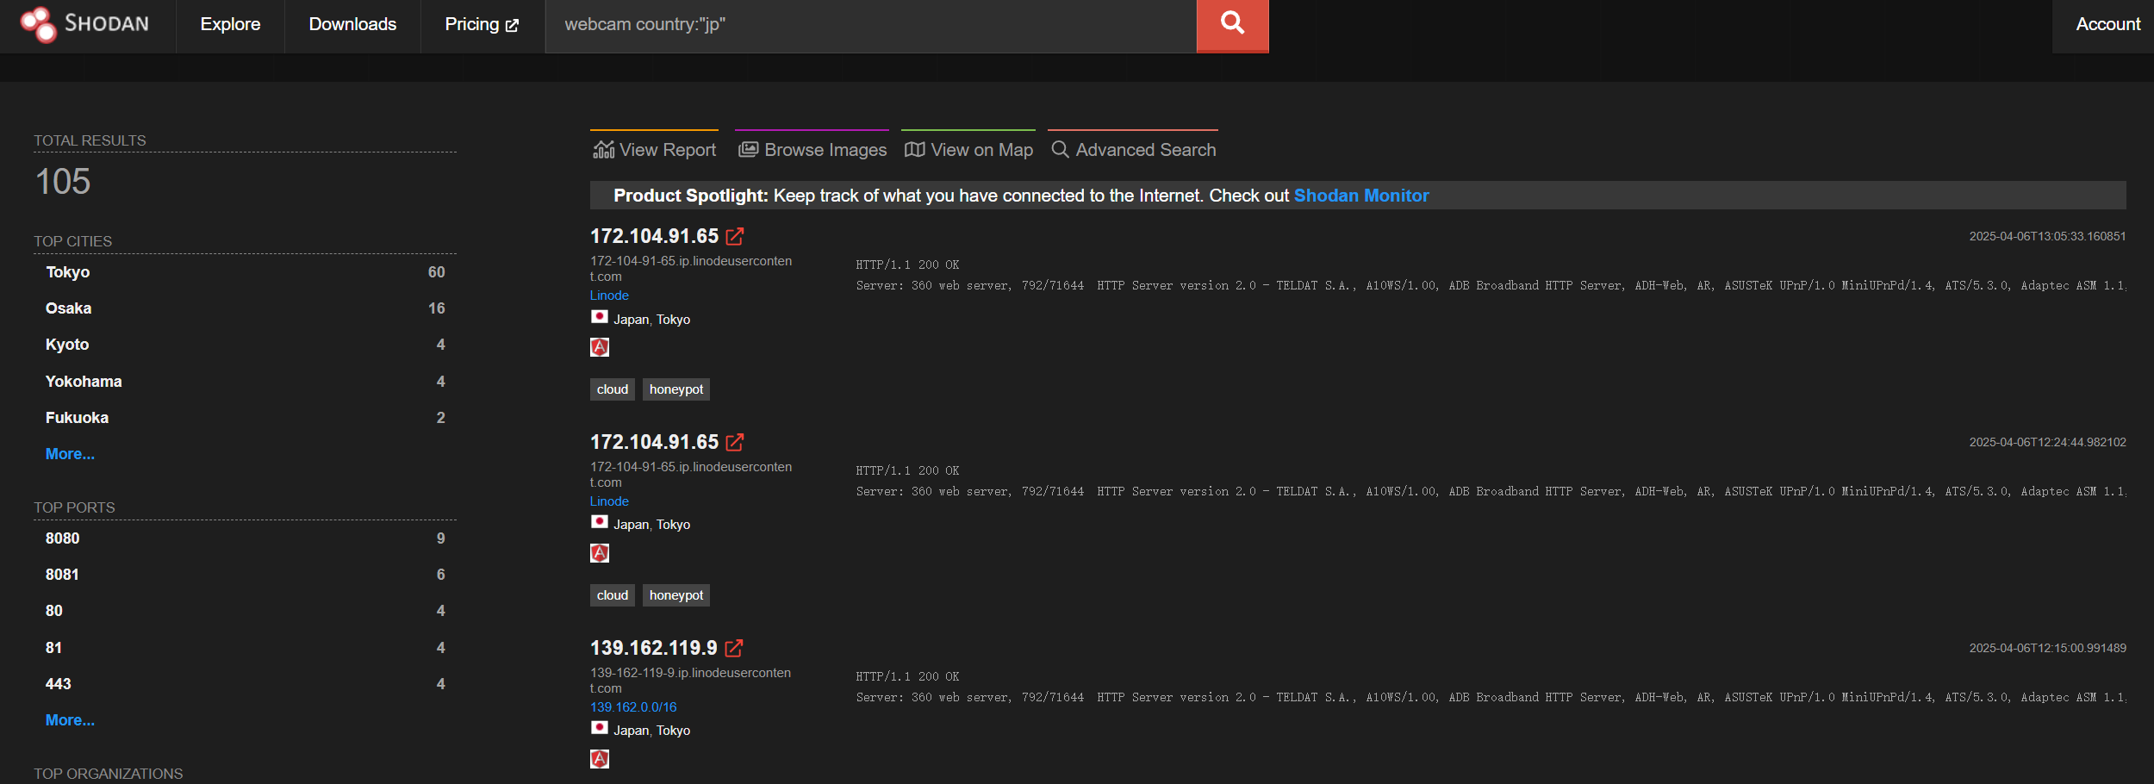
Task: Filter by port 80
Action: click(54, 611)
